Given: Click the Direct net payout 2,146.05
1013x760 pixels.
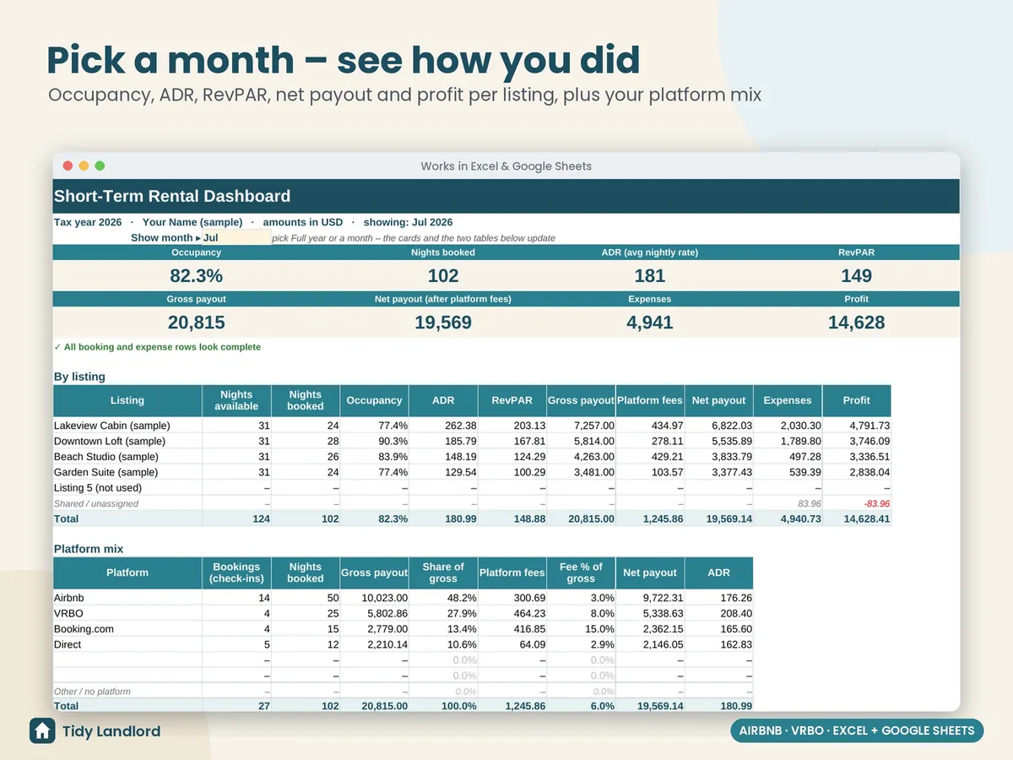Looking at the screenshot, I should coord(663,644).
